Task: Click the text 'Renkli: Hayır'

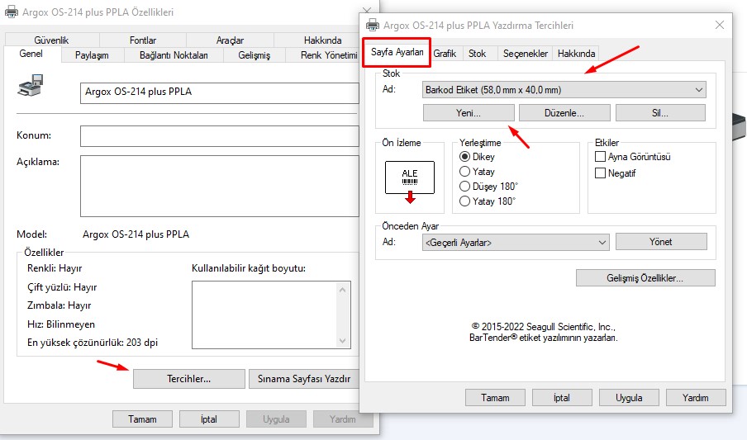Action: [55, 268]
